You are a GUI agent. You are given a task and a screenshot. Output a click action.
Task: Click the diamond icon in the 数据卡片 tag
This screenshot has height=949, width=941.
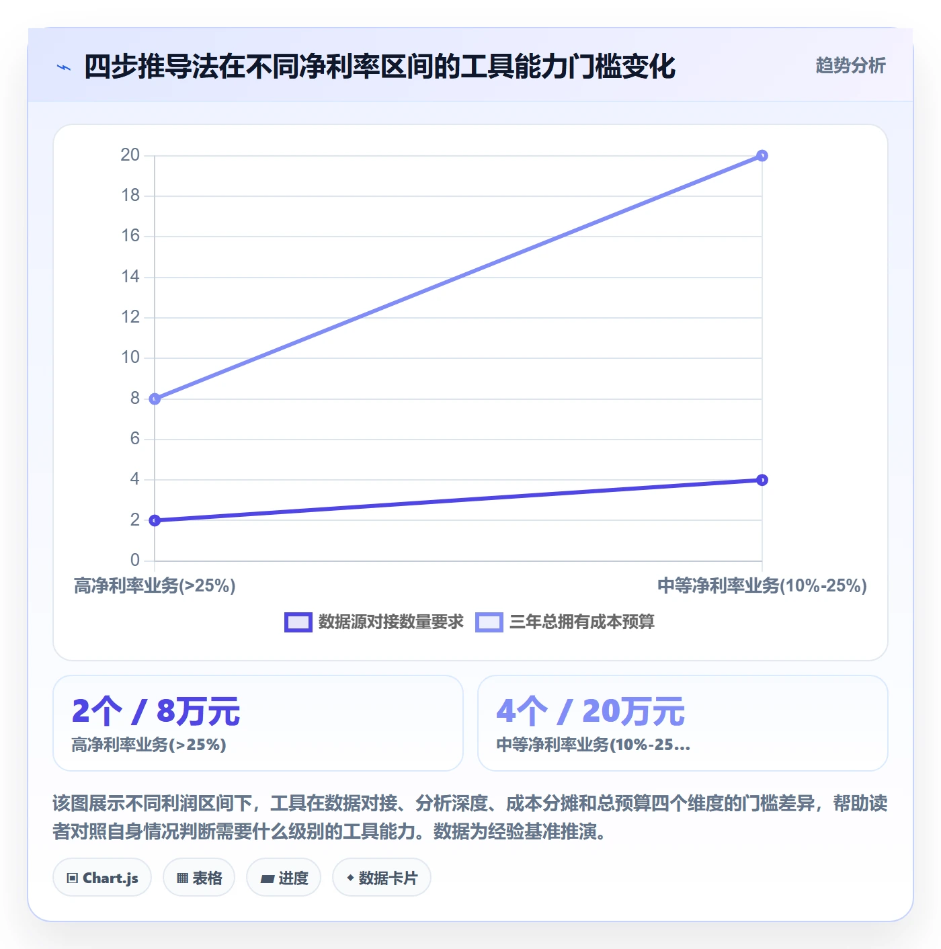click(350, 878)
